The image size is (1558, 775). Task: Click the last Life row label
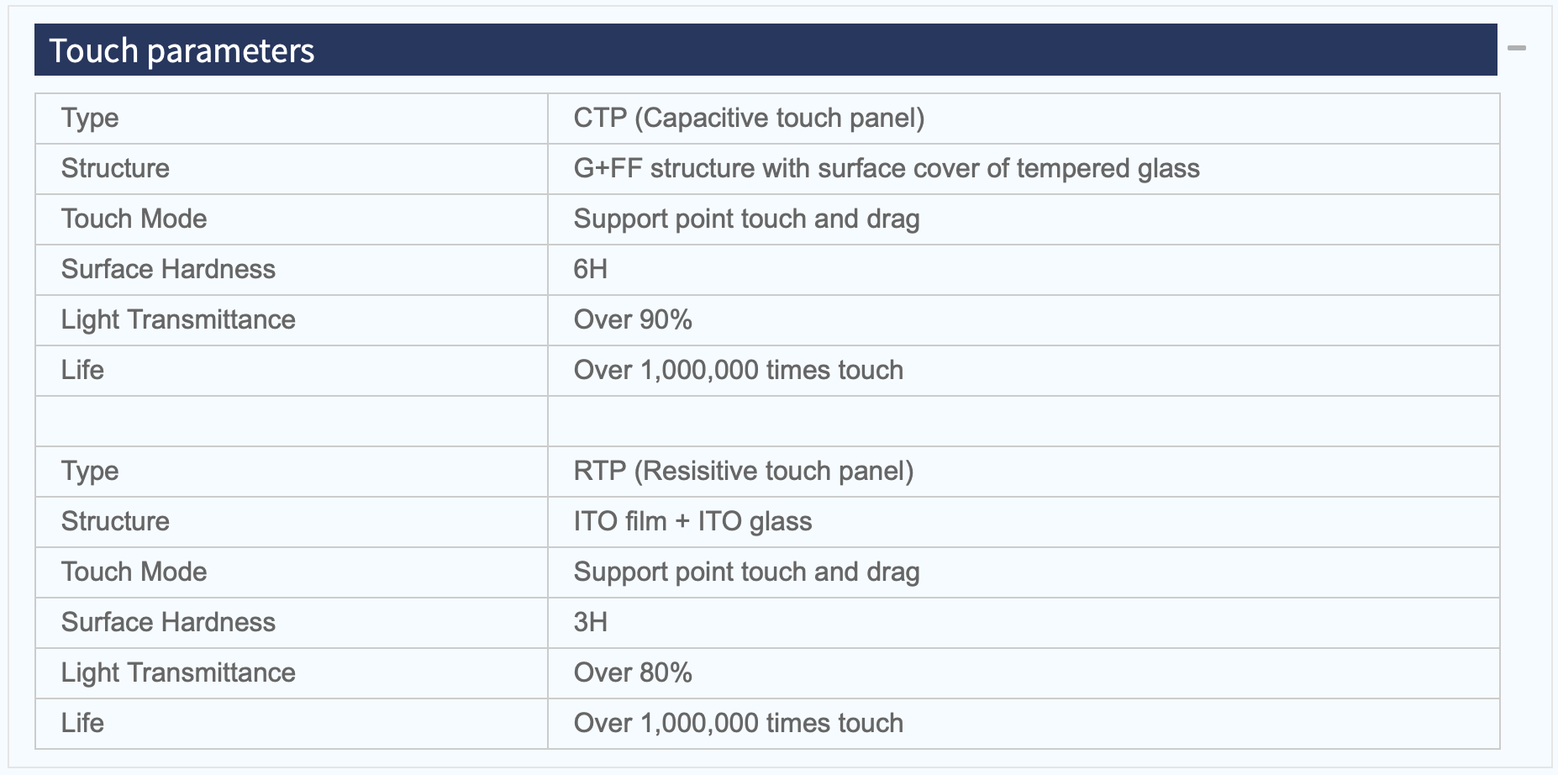click(82, 723)
